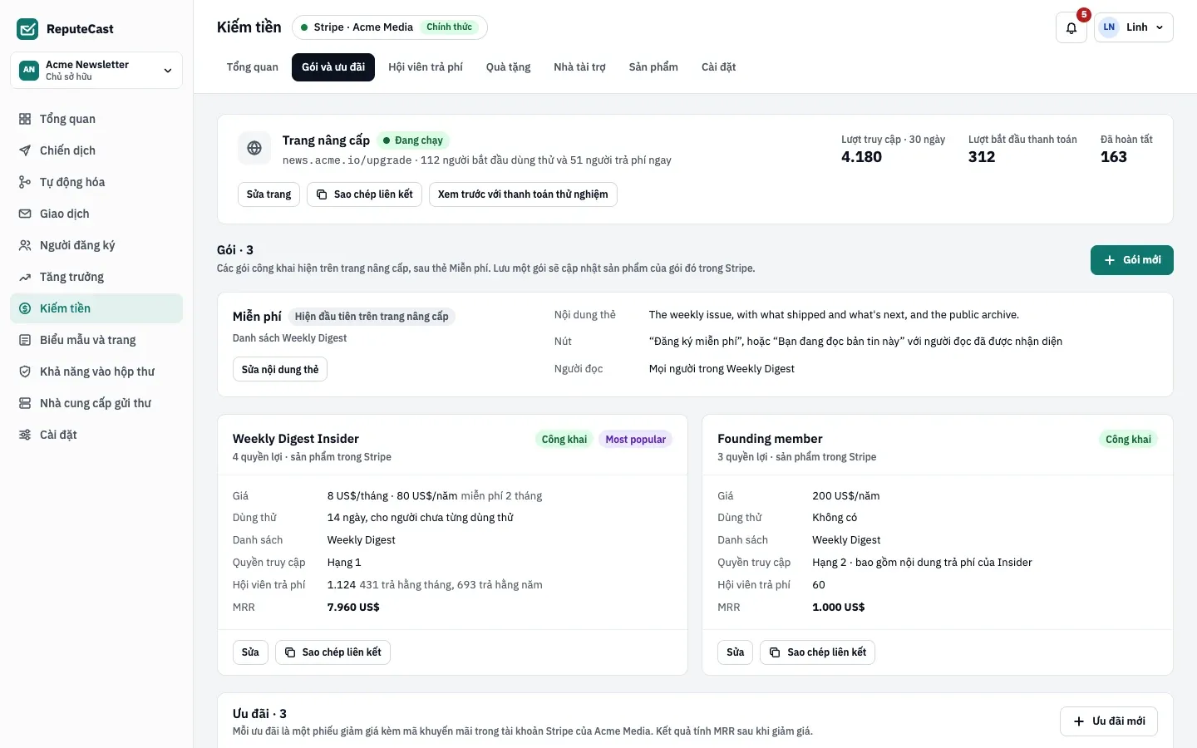Click Sửa nội dung thẻ button
The height and width of the screenshot is (748, 1197).
[x=280, y=369]
